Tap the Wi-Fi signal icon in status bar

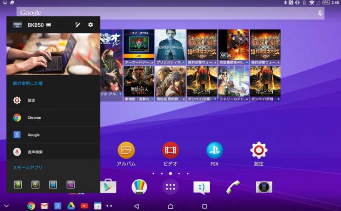[312, 3]
